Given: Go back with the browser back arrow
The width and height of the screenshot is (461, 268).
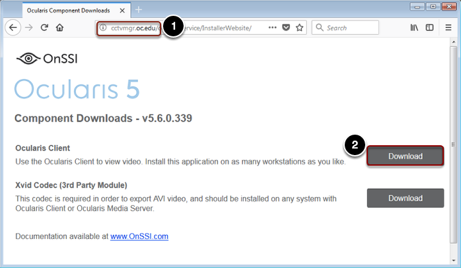Looking at the screenshot, I should pos(13,28).
